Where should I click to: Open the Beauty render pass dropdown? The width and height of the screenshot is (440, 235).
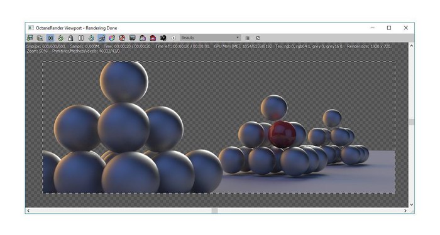tap(210, 38)
